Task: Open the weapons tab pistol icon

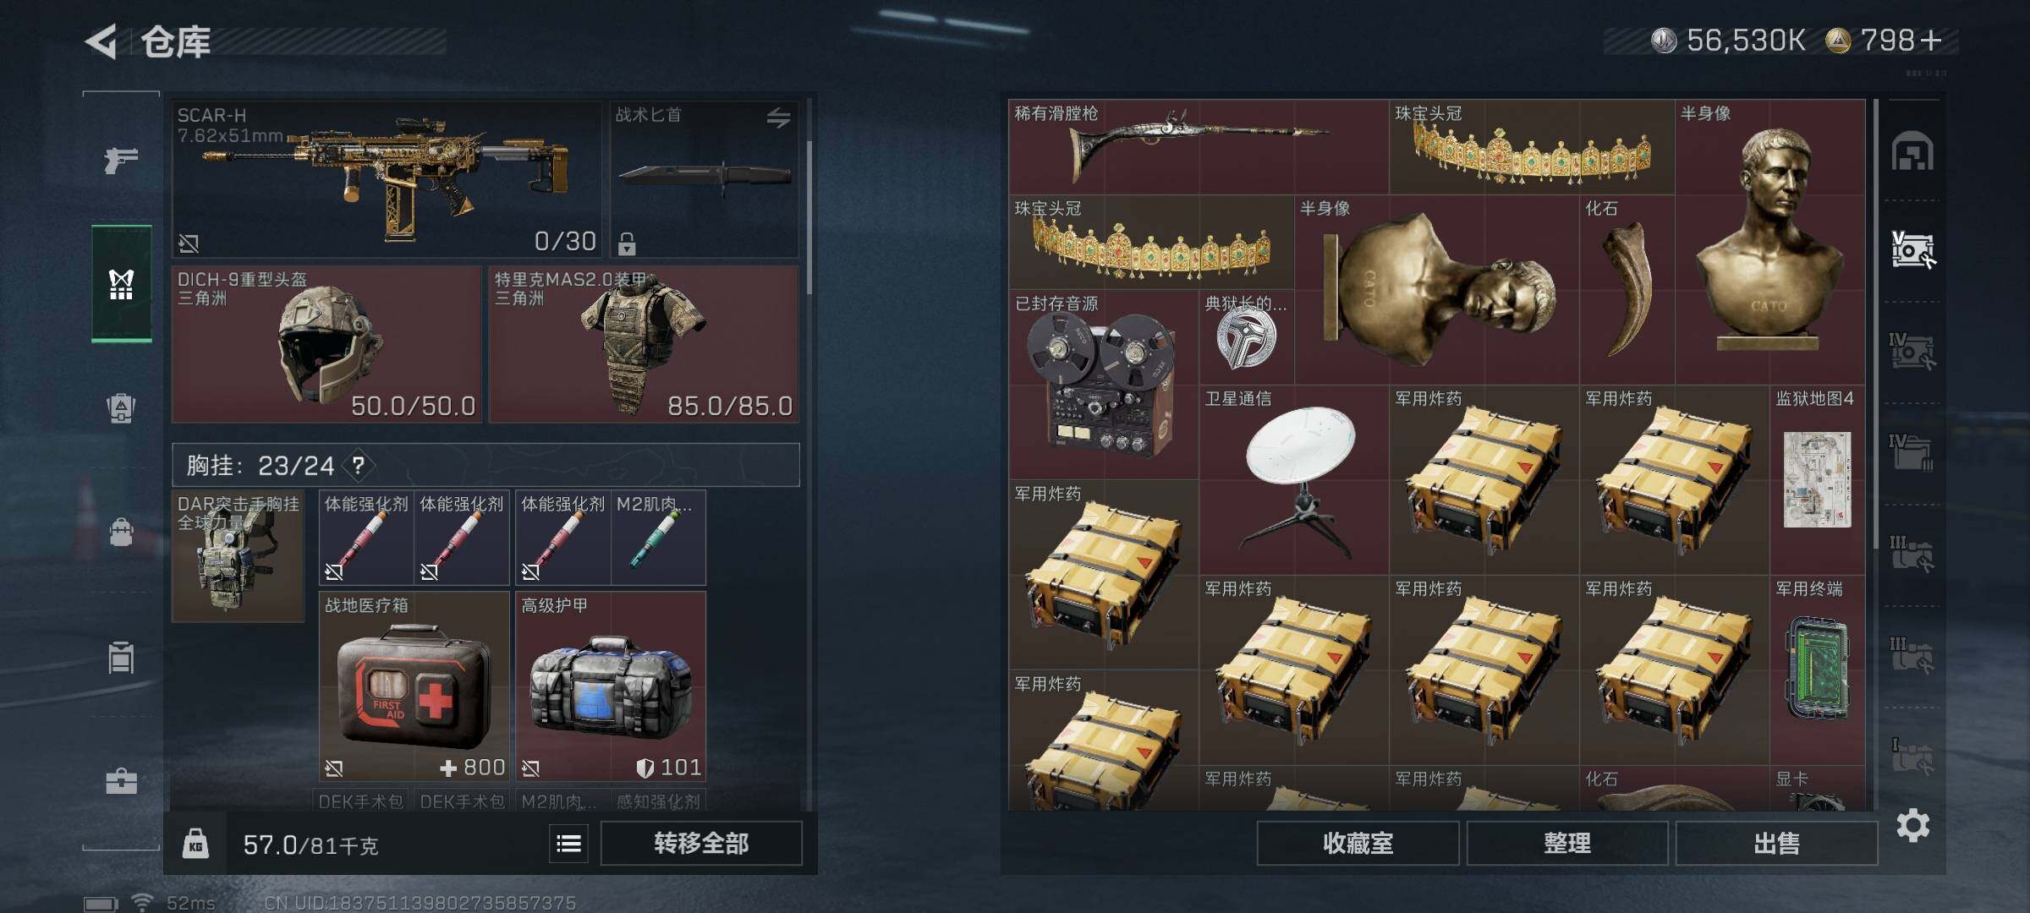Action: coord(120,160)
